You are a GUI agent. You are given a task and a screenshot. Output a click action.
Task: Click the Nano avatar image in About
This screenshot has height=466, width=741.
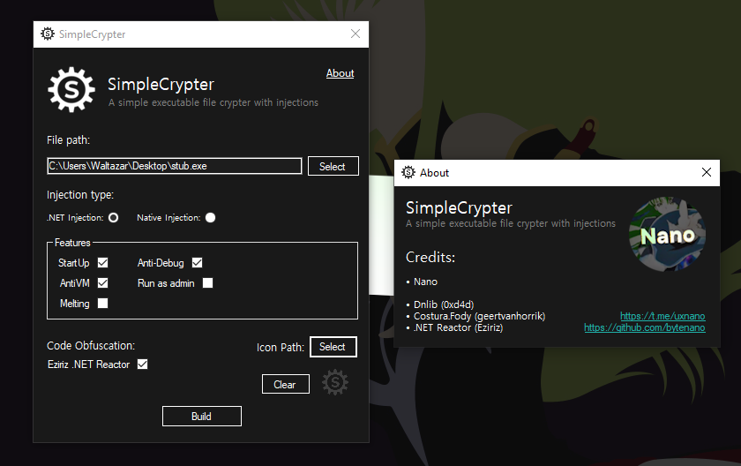coord(667,234)
